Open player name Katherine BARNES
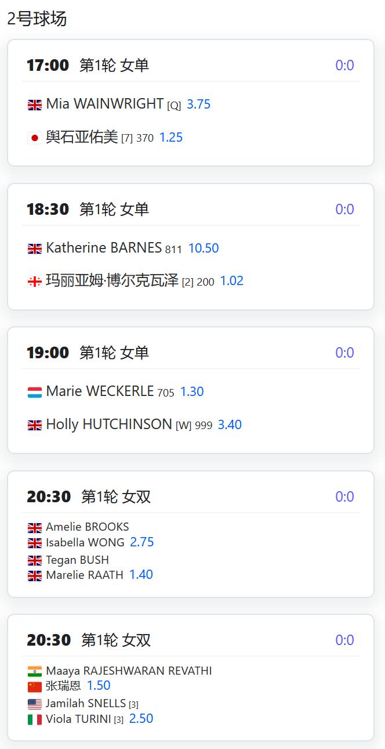385x749 pixels. [104, 248]
